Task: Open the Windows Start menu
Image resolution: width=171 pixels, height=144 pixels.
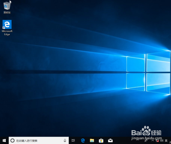Action: [4, 141]
